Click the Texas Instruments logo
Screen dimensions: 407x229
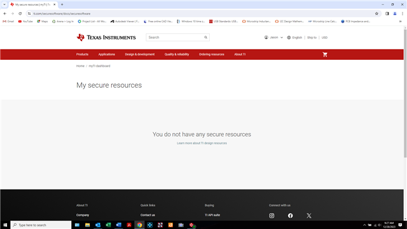tap(106, 38)
